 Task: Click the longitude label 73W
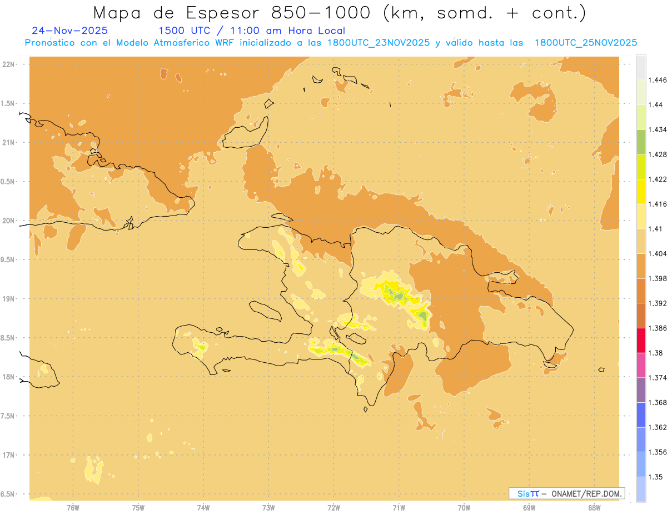pyautogui.click(x=268, y=508)
